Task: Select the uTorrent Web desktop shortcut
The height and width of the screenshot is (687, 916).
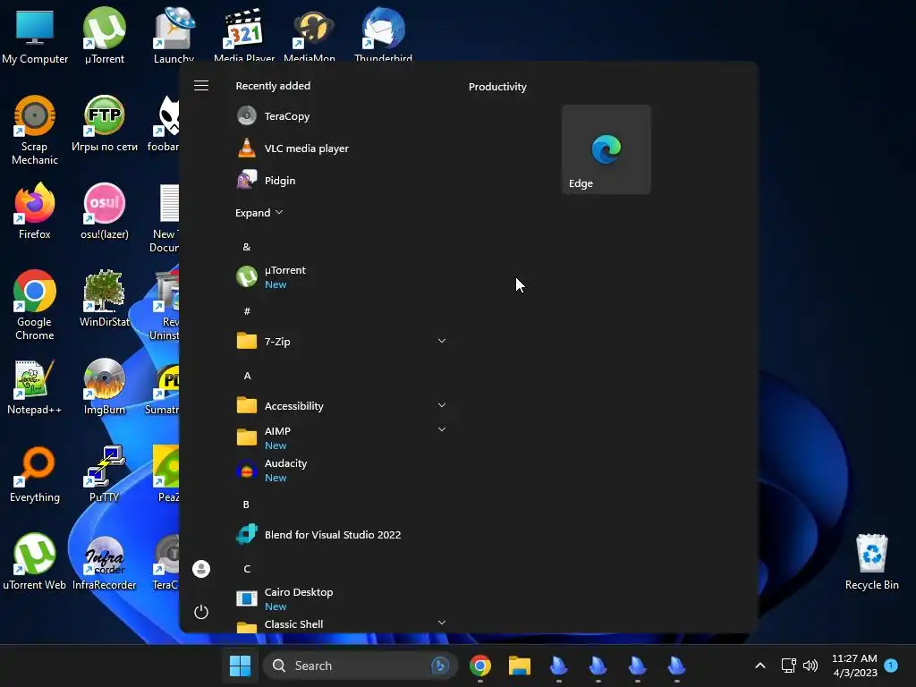Action: pyautogui.click(x=35, y=562)
